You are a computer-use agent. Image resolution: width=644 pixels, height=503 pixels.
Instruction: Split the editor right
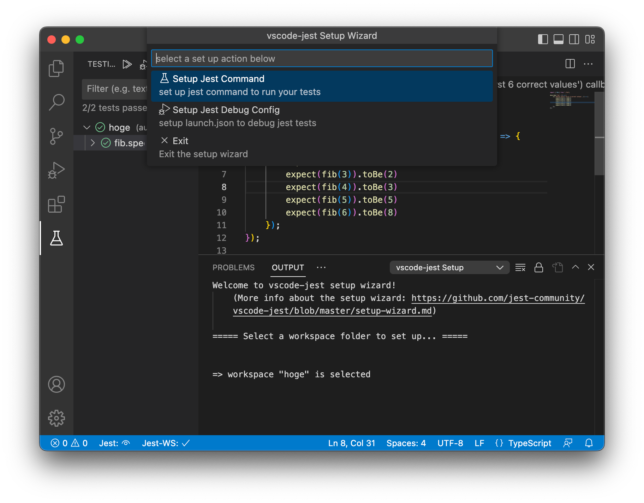pyautogui.click(x=570, y=64)
